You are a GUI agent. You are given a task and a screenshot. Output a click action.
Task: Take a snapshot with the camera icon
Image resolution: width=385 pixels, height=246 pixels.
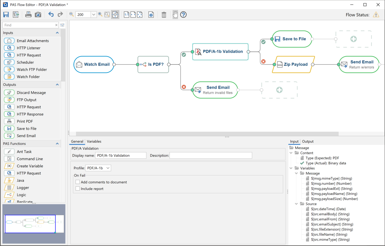38,14
